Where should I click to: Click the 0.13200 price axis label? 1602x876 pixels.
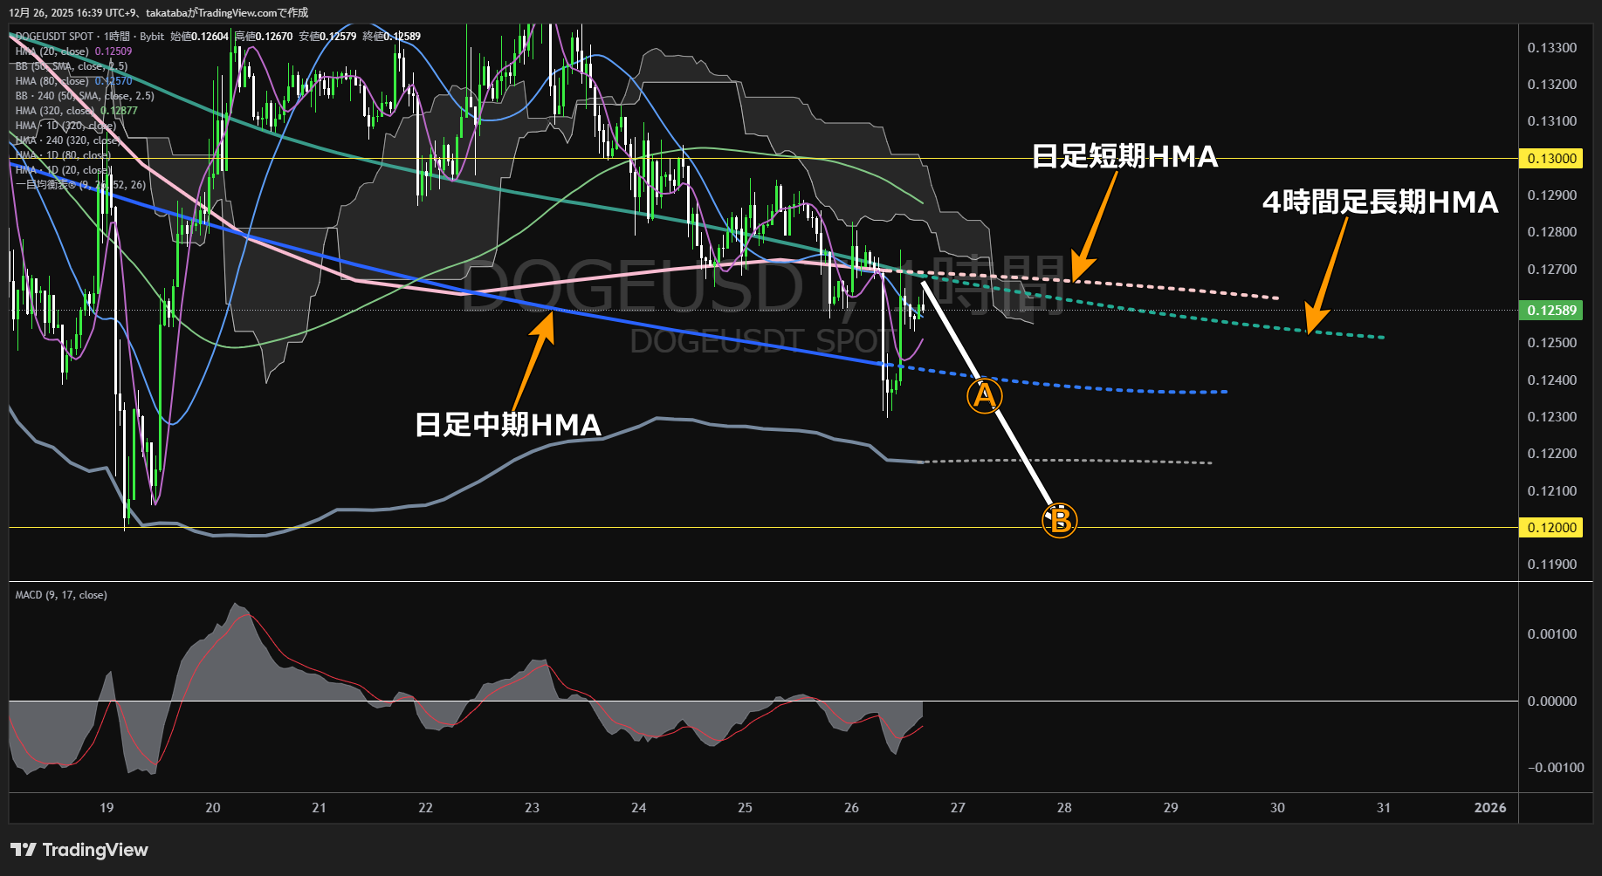[x=1551, y=85]
